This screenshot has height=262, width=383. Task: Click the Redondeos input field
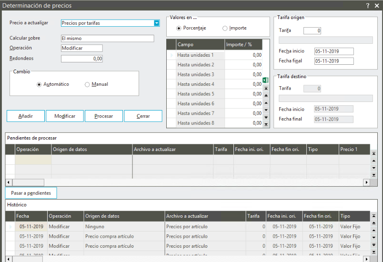tap(82, 59)
